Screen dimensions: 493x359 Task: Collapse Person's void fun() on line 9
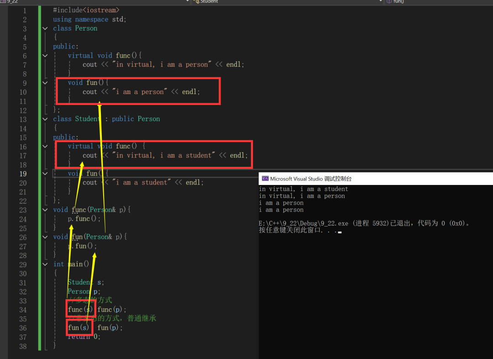45,83
